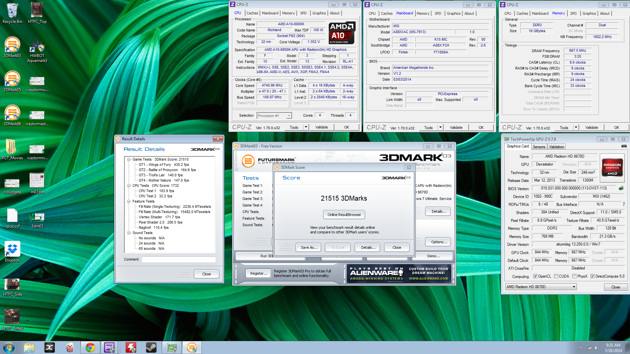Open HTPC_Side2 image on desktop
This screenshot has height=354, width=630.
(x=12, y=320)
